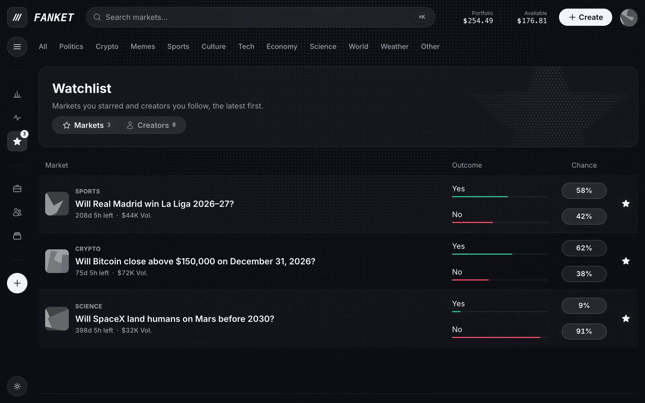Click the SpaceX market thumbnail

click(x=57, y=319)
